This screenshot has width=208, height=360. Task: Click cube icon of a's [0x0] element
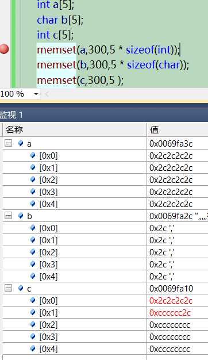[x=33, y=155]
